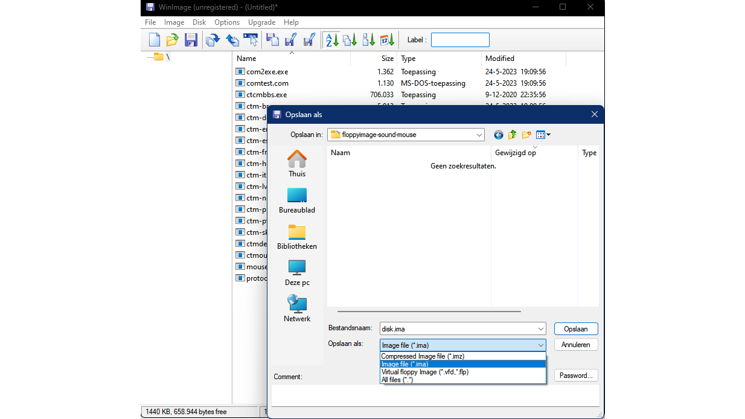Image resolution: width=745 pixels, height=419 pixels.
Task: Open Thuis home location
Action: pos(297,164)
